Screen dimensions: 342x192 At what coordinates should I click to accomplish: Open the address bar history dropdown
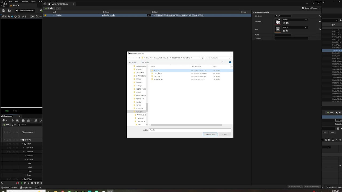click(x=200, y=58)
